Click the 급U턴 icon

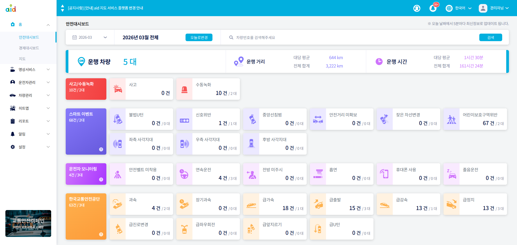point(318,229)
